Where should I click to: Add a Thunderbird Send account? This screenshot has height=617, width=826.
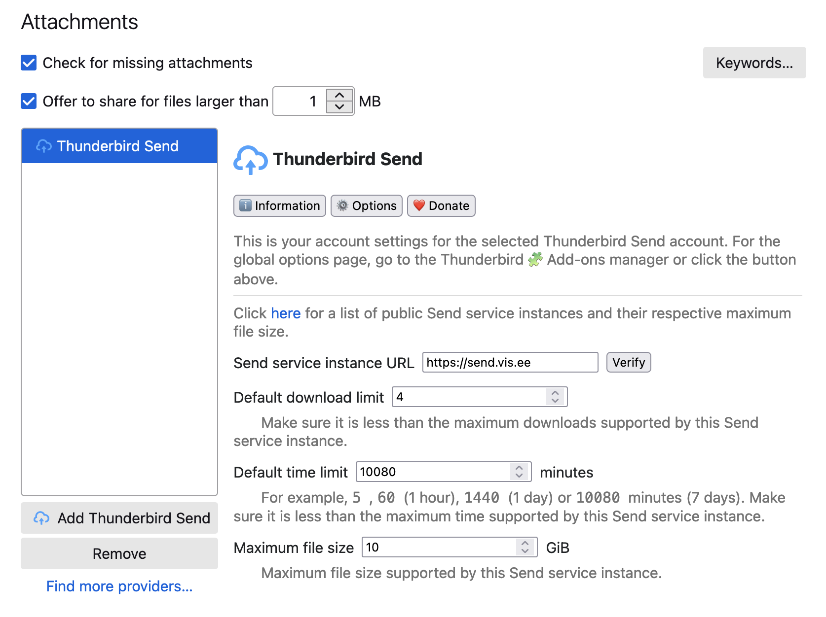pyautogui.click(x=119, y=518)
